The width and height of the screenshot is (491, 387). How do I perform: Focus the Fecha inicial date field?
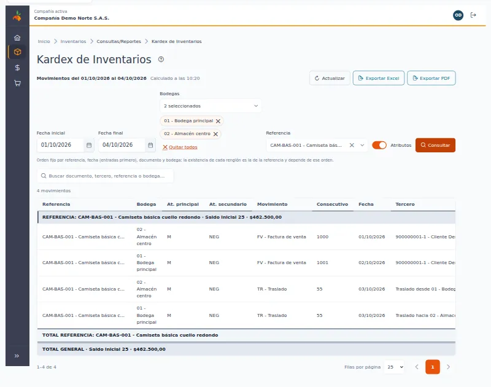[x=60, y=145]
